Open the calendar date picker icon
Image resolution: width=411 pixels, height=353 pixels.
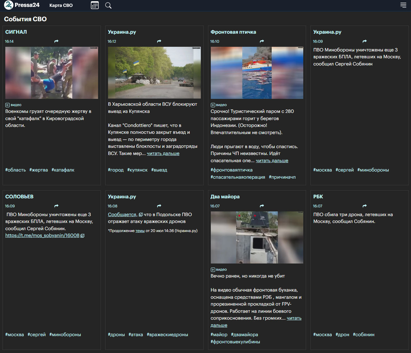click(95, 5)
